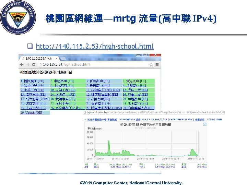Click the expand icon on the traffic chart
The height and width of the screenshot is (185, 247).
click(204, 124)
